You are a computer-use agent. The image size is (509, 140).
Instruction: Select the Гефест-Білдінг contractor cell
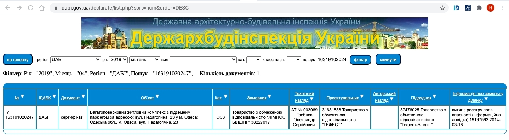(424, 117)
